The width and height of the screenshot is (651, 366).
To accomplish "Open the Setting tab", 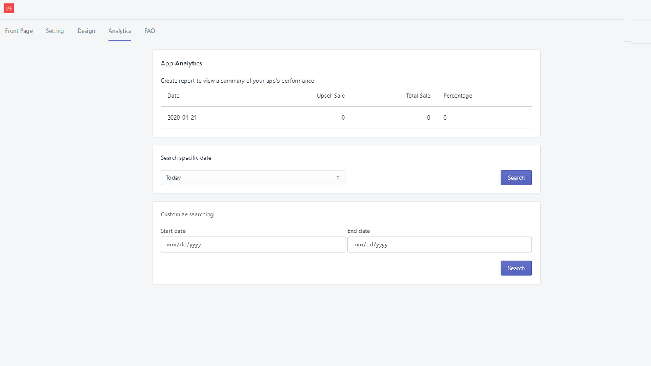I will (55, 30).
